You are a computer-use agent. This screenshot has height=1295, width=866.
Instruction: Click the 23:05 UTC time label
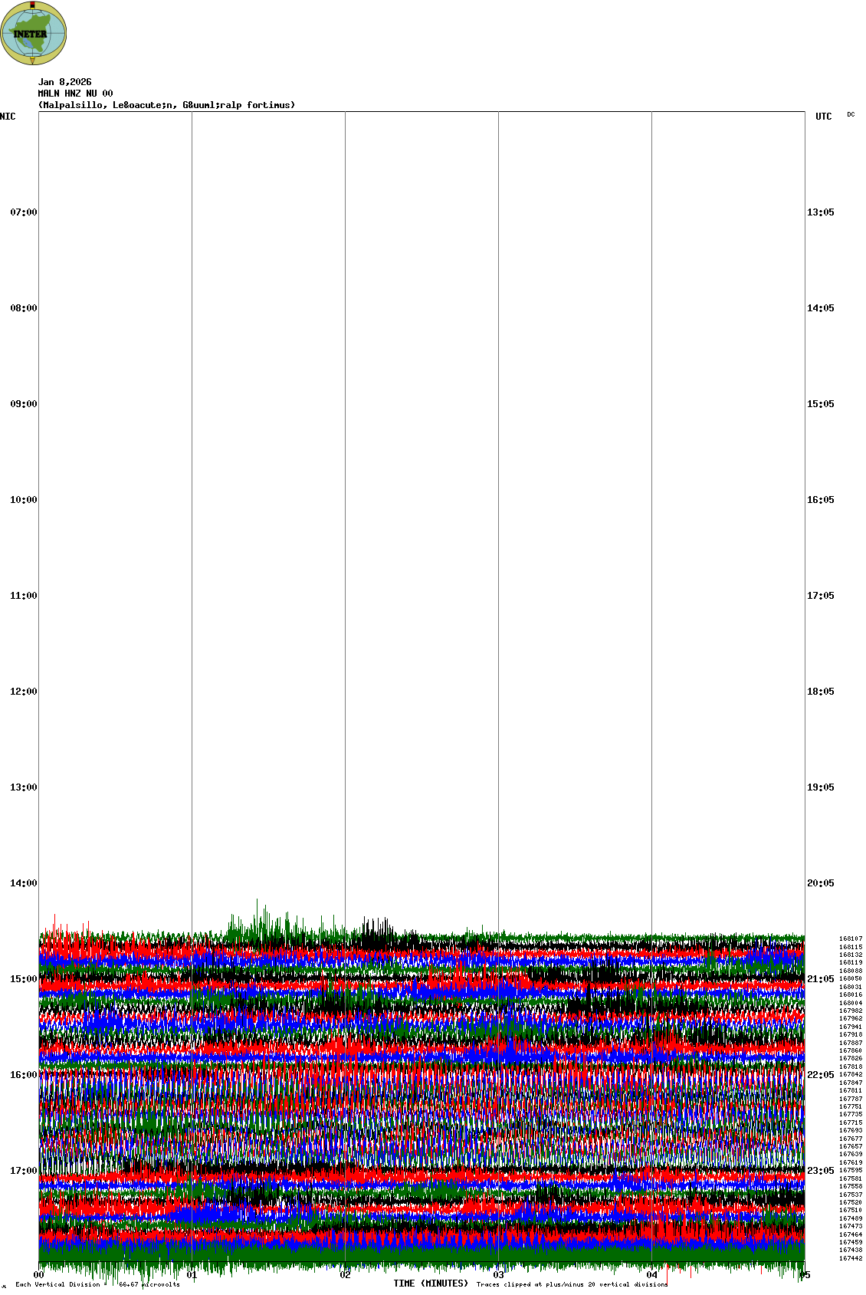click(820, 1171)
